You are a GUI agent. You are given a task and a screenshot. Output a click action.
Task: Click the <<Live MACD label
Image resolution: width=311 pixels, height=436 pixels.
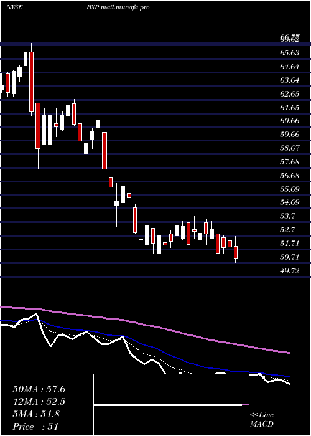click(262, 420)
